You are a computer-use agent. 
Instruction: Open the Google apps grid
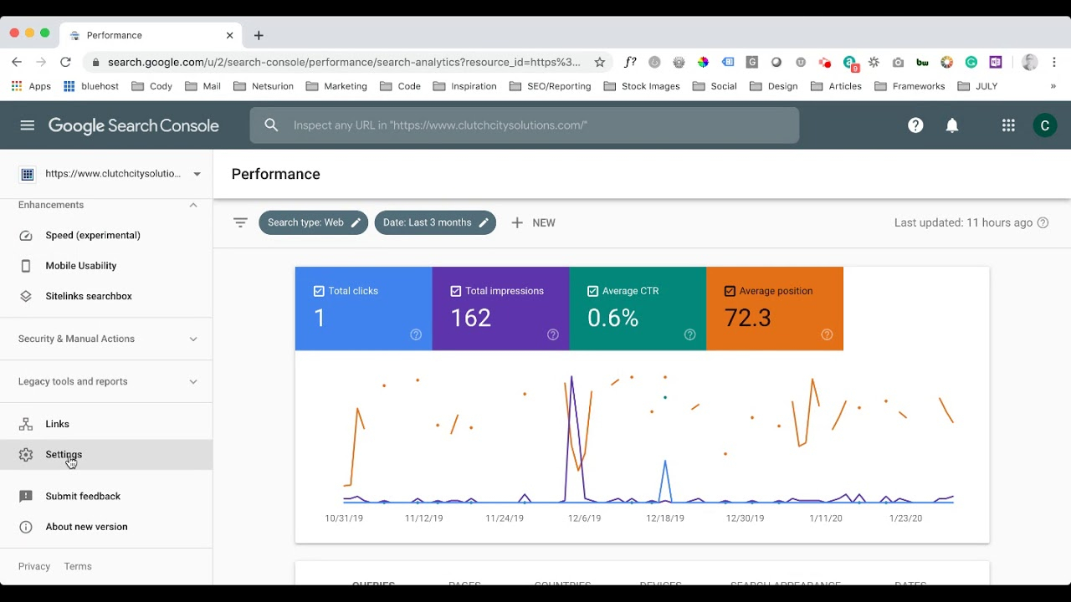1008,125
